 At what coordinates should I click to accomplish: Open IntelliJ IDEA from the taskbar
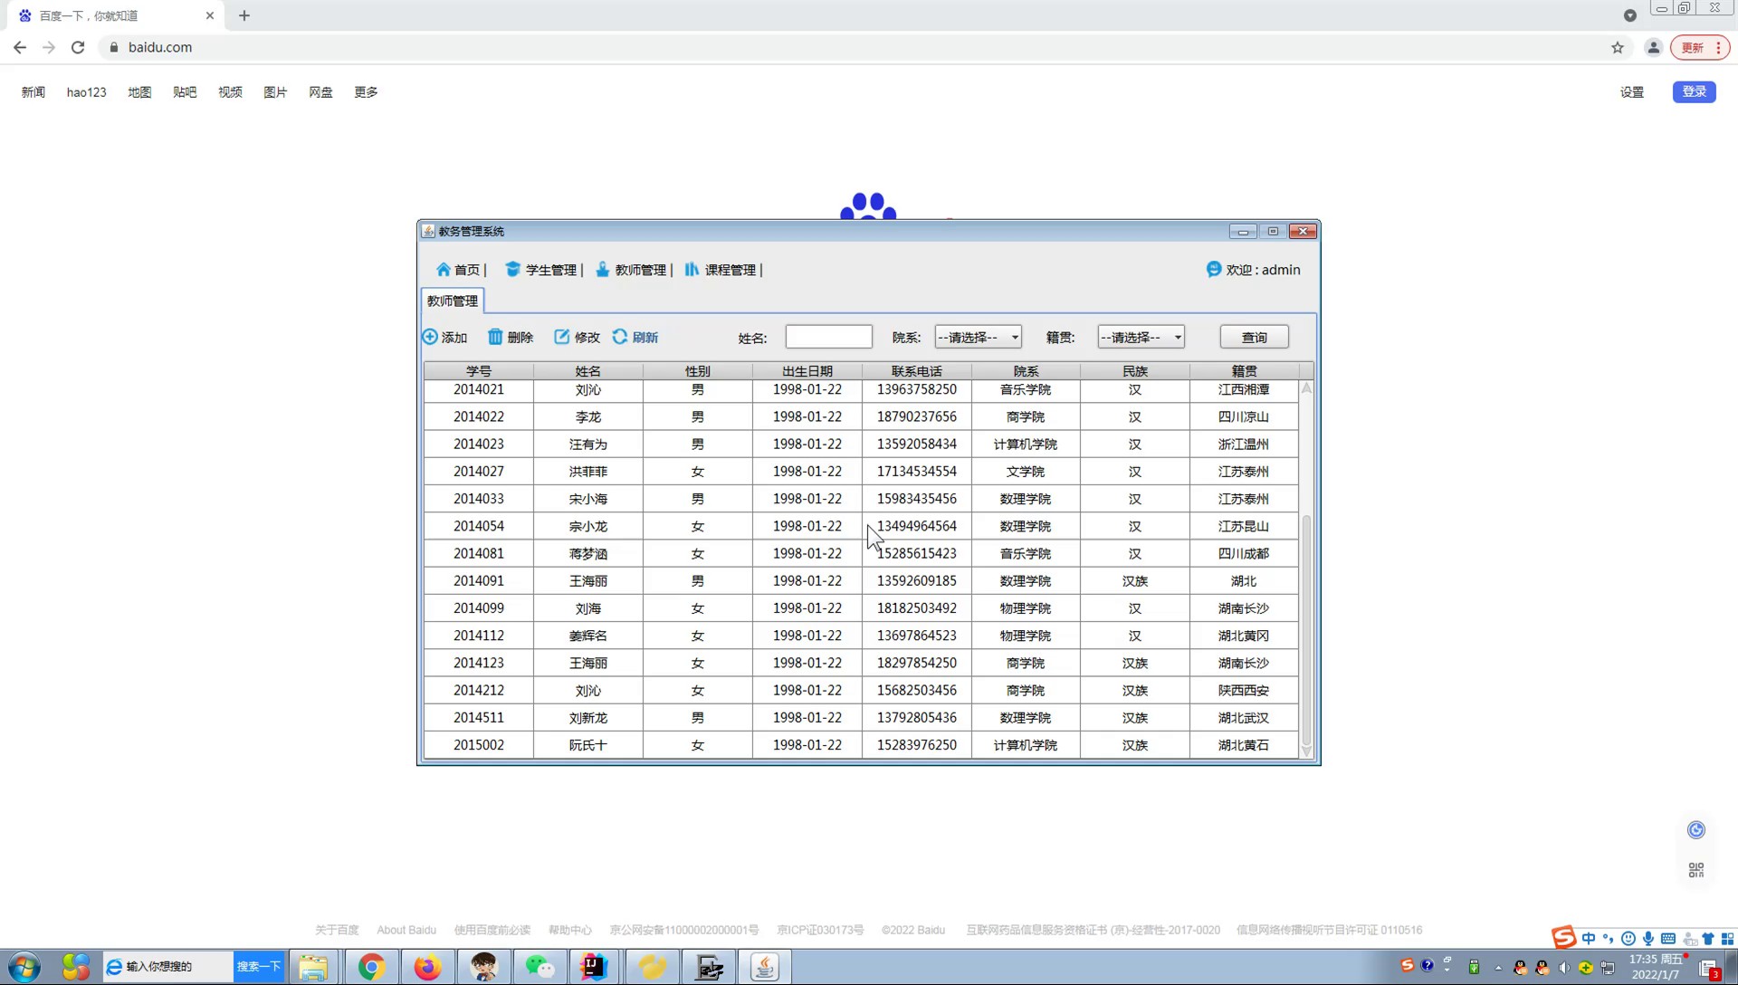click(595, 967)
